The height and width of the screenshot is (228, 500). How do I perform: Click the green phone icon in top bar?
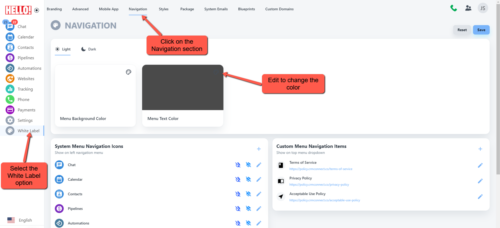coord(453,8)
